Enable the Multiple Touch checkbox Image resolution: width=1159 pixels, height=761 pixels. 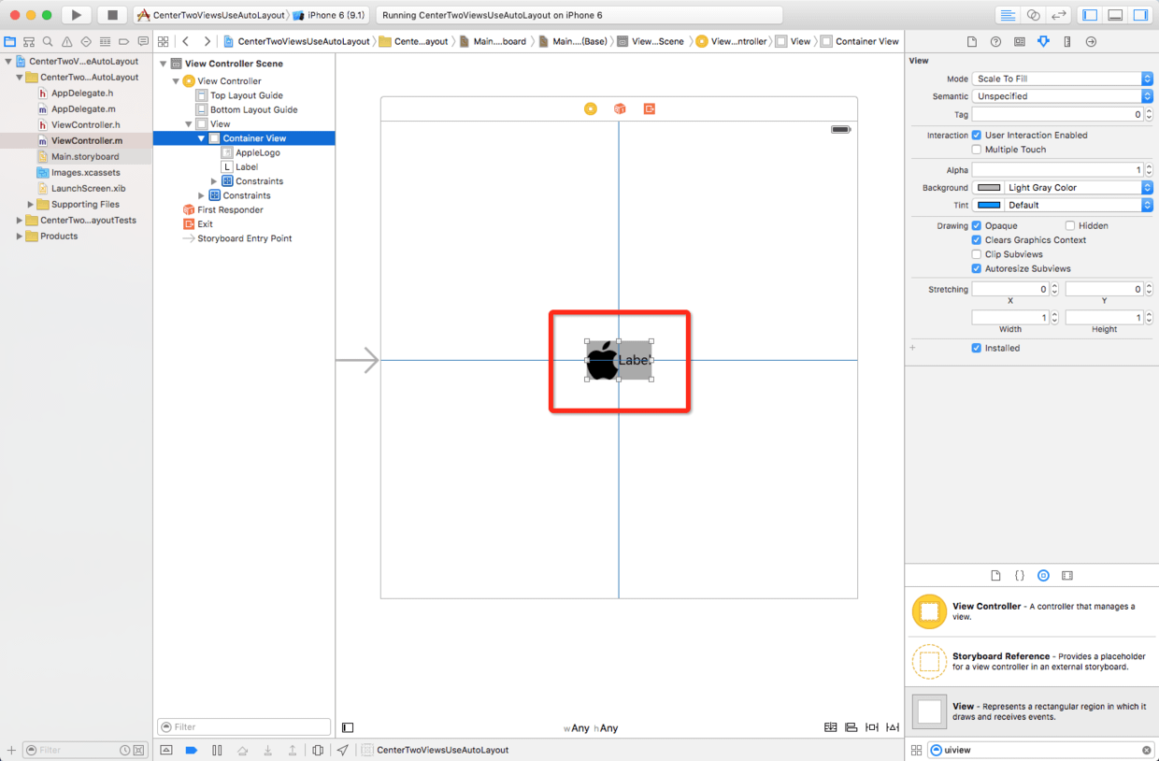[x=977, y=150]
